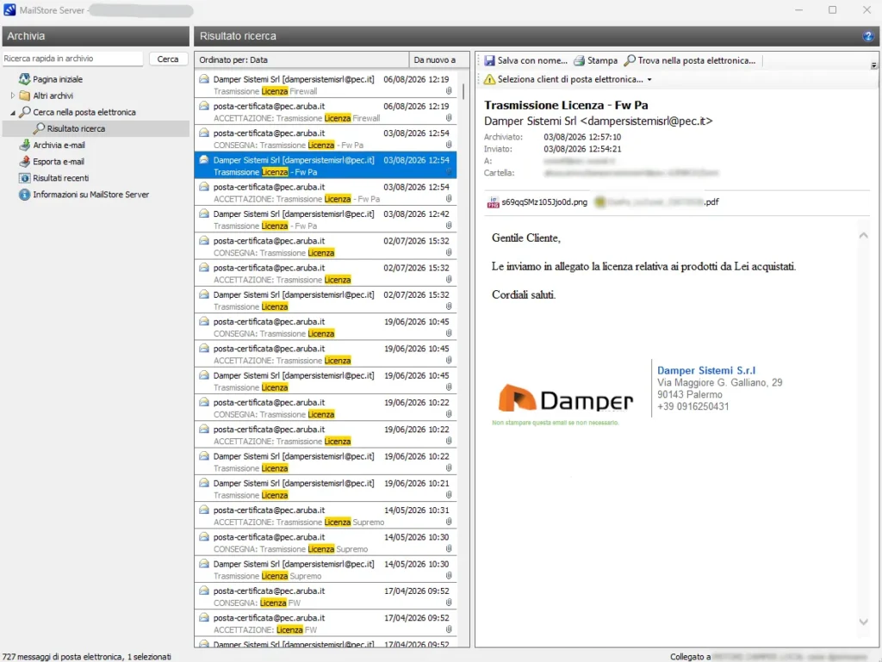This screenshot has width=882, height=662.
Task: Click the Cerca nella posta elettronica magnifier icon
Action: coord(25,112)
